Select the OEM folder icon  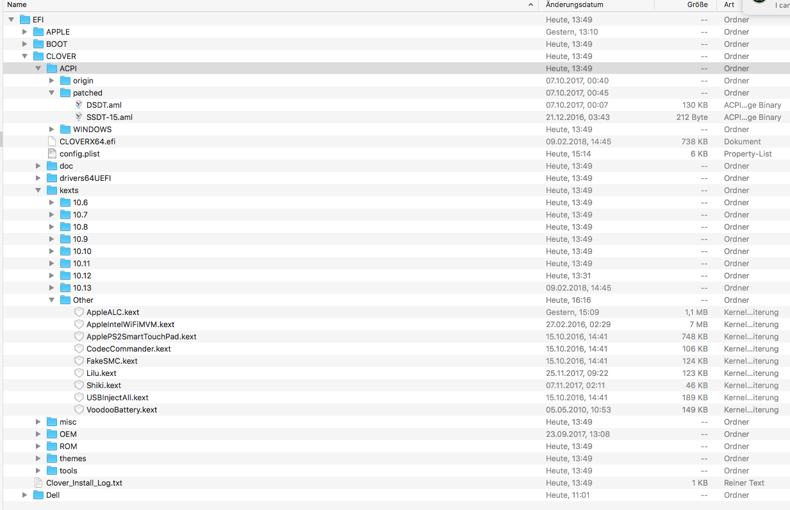click(x=53, y=434)
